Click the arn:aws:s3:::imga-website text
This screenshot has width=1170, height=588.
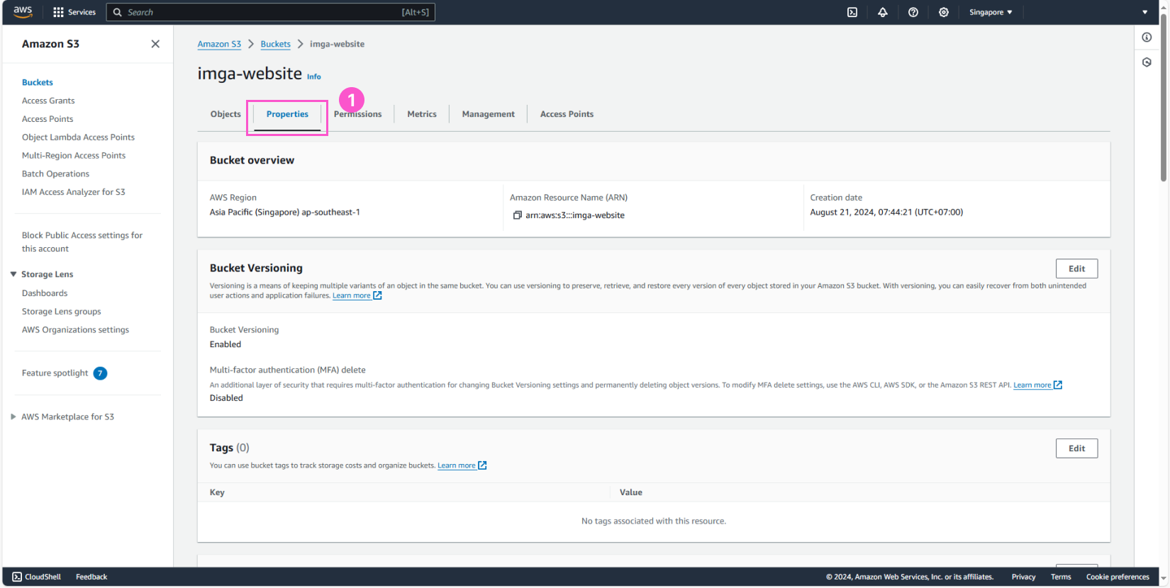click(x=575, y=215)
